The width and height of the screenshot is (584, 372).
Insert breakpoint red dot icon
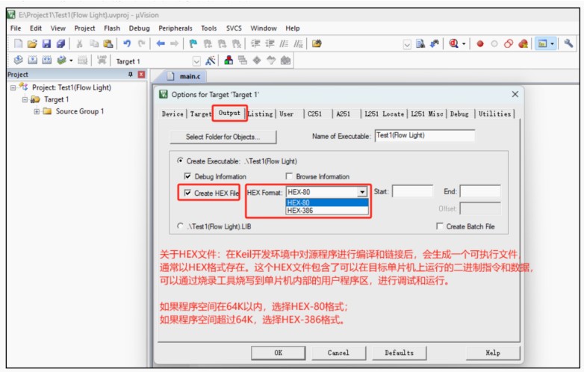coord(480,43)
